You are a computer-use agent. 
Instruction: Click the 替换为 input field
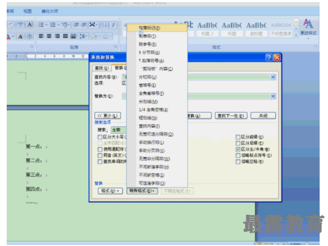pos(199,96)
